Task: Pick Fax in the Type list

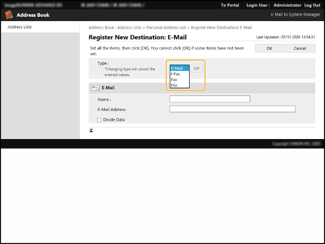Action: pos(174,80)
